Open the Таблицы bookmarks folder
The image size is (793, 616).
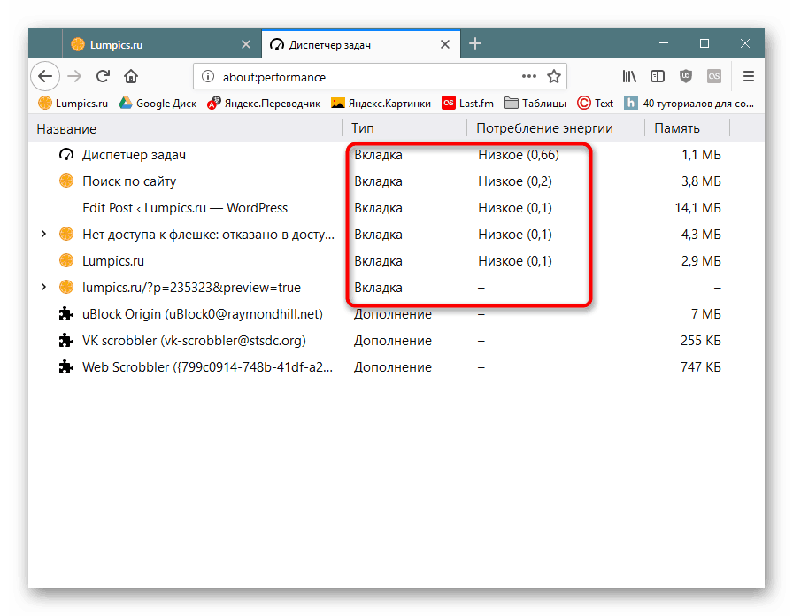pyautogui.click(x=535, y=104)
